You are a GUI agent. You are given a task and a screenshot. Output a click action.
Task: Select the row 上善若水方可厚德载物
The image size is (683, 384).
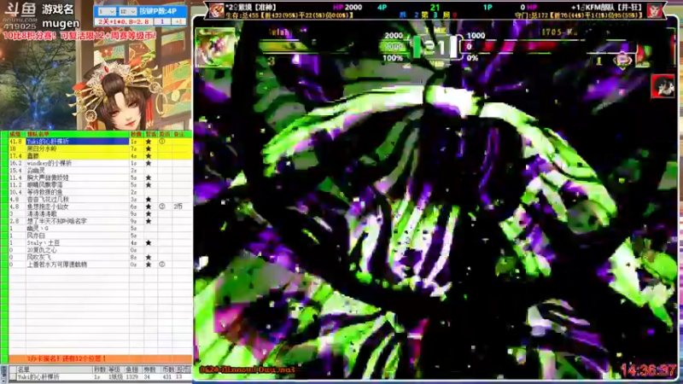pos(101,265)
